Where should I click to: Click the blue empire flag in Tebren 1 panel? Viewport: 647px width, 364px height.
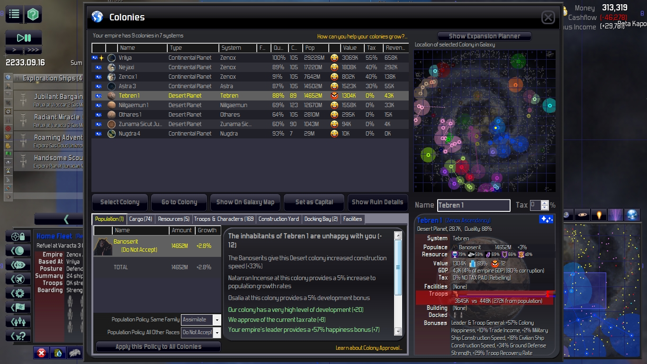[x=546, y=219]
